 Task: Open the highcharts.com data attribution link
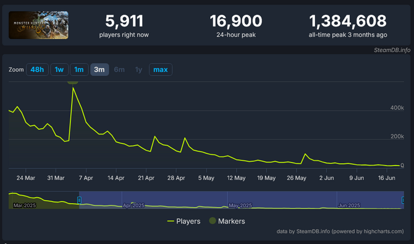[x=340, y=231]
